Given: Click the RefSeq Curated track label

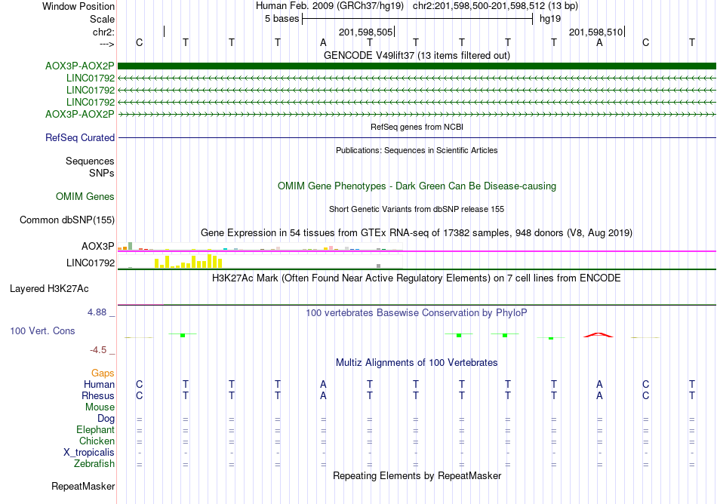Looking at the screenshot, I should [x=80, y=137].
